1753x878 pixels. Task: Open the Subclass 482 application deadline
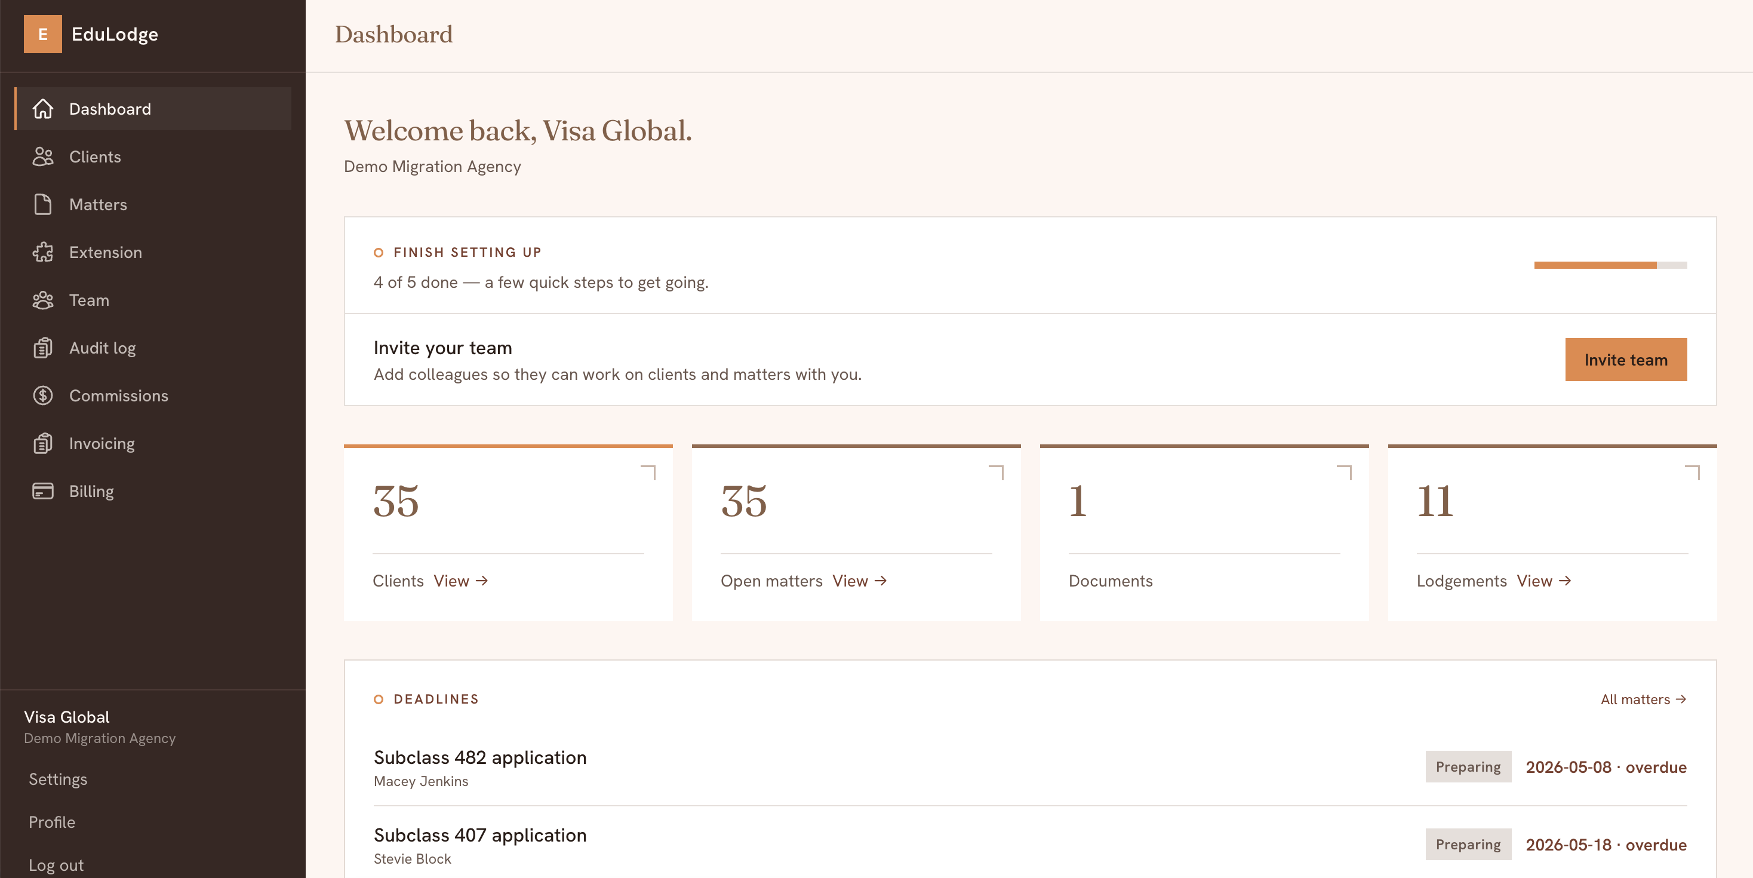pyautogui.click(x=480, y=757)
